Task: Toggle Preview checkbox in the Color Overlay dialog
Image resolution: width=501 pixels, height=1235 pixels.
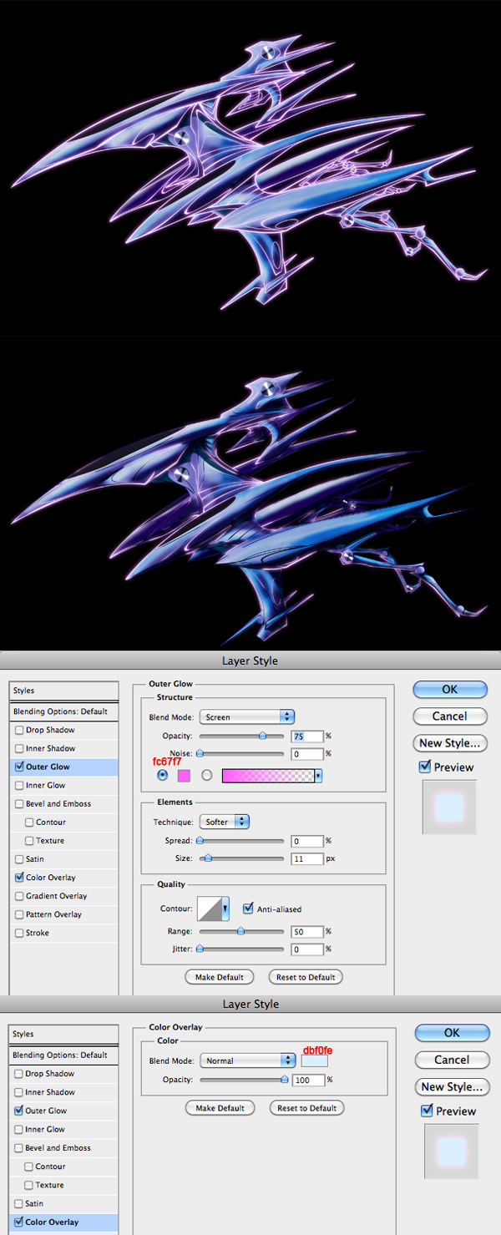Action: (x=427, y=1111)
